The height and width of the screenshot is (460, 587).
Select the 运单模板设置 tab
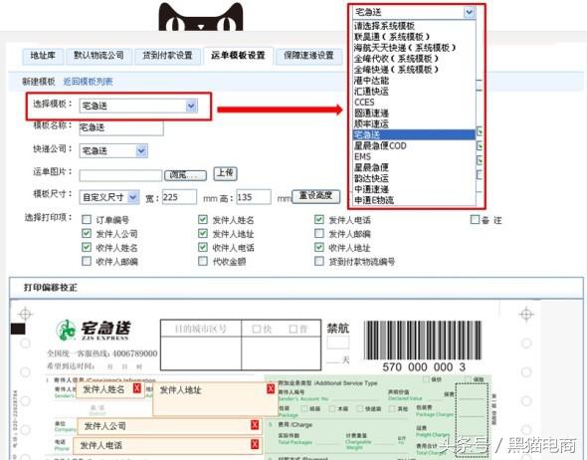click(238, 56)
